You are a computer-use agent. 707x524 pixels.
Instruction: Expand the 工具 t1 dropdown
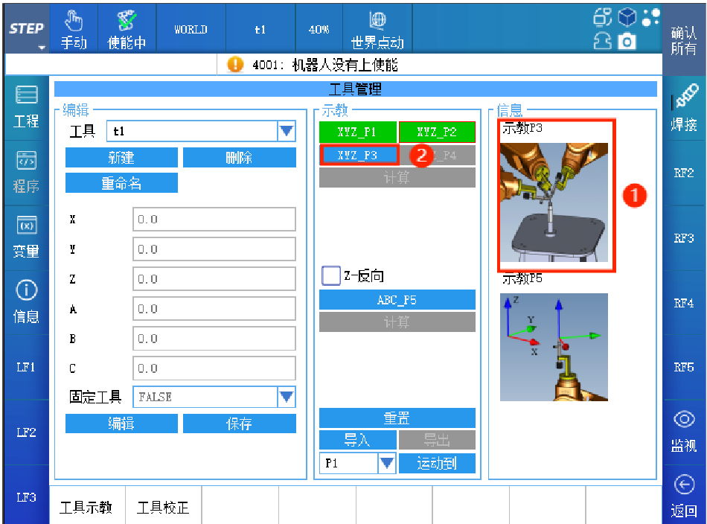(x=287, y=132)
